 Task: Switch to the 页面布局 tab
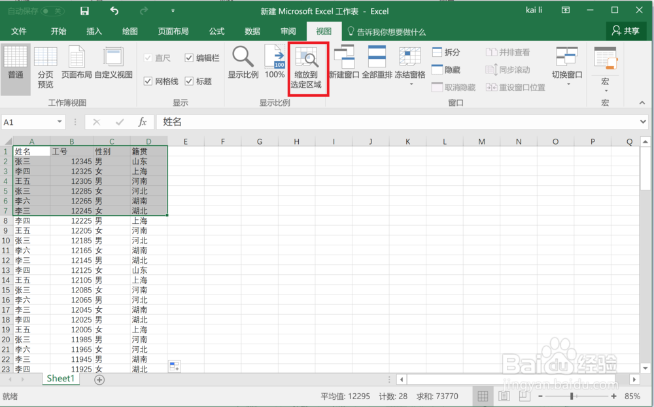(x=173, y=31)
